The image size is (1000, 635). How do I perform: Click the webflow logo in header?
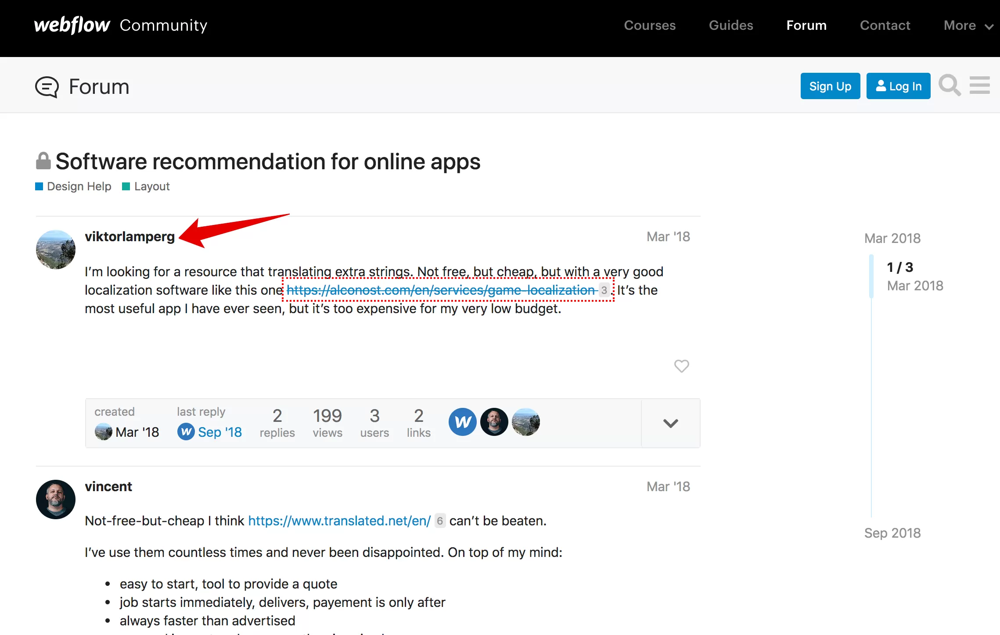[72, 25]
